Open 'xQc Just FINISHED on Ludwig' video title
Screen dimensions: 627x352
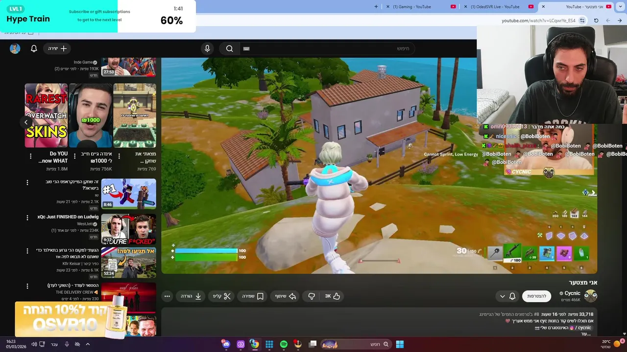68,217
